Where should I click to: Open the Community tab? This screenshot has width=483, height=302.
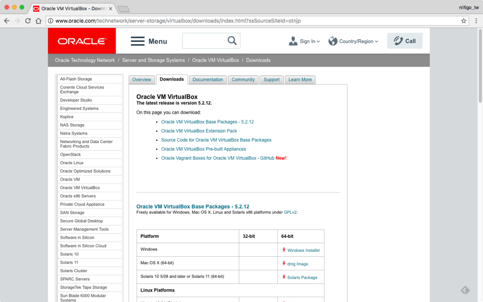point(243,79)
